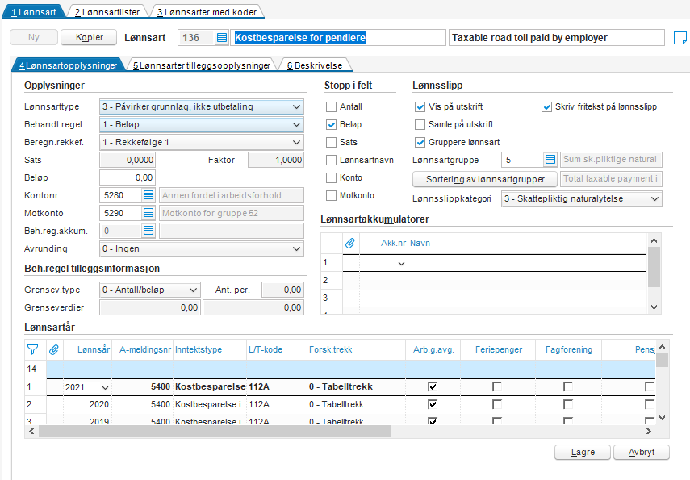
Task: Click the note icon beside the English description
Action: [680, 38]
